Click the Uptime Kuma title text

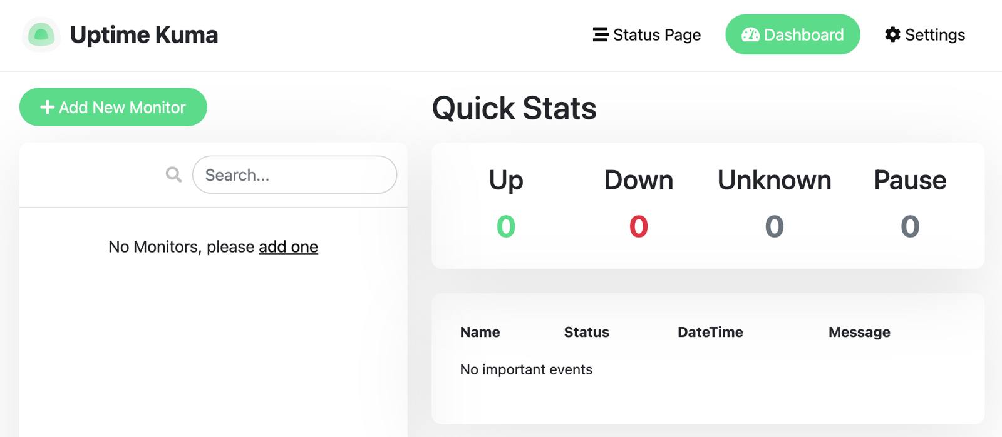coord(144,35)
